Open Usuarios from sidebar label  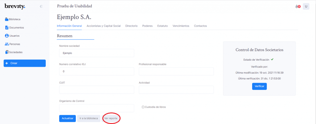(14, 36)
